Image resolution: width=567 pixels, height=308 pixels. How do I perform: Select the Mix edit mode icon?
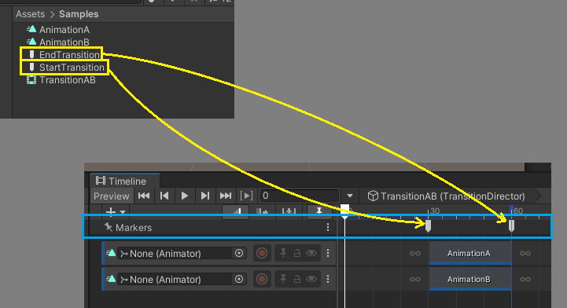(236, 211)
